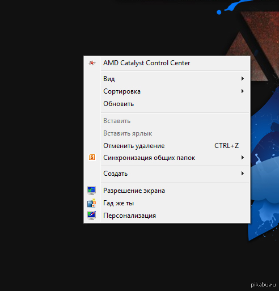Select Отменить удаление menu entry
This screenshot has height=291, width=279.
[x=167, y=146]
